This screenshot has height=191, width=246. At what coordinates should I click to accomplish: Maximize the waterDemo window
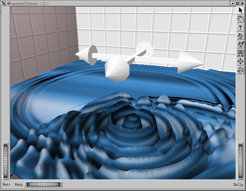pos(237,3)
